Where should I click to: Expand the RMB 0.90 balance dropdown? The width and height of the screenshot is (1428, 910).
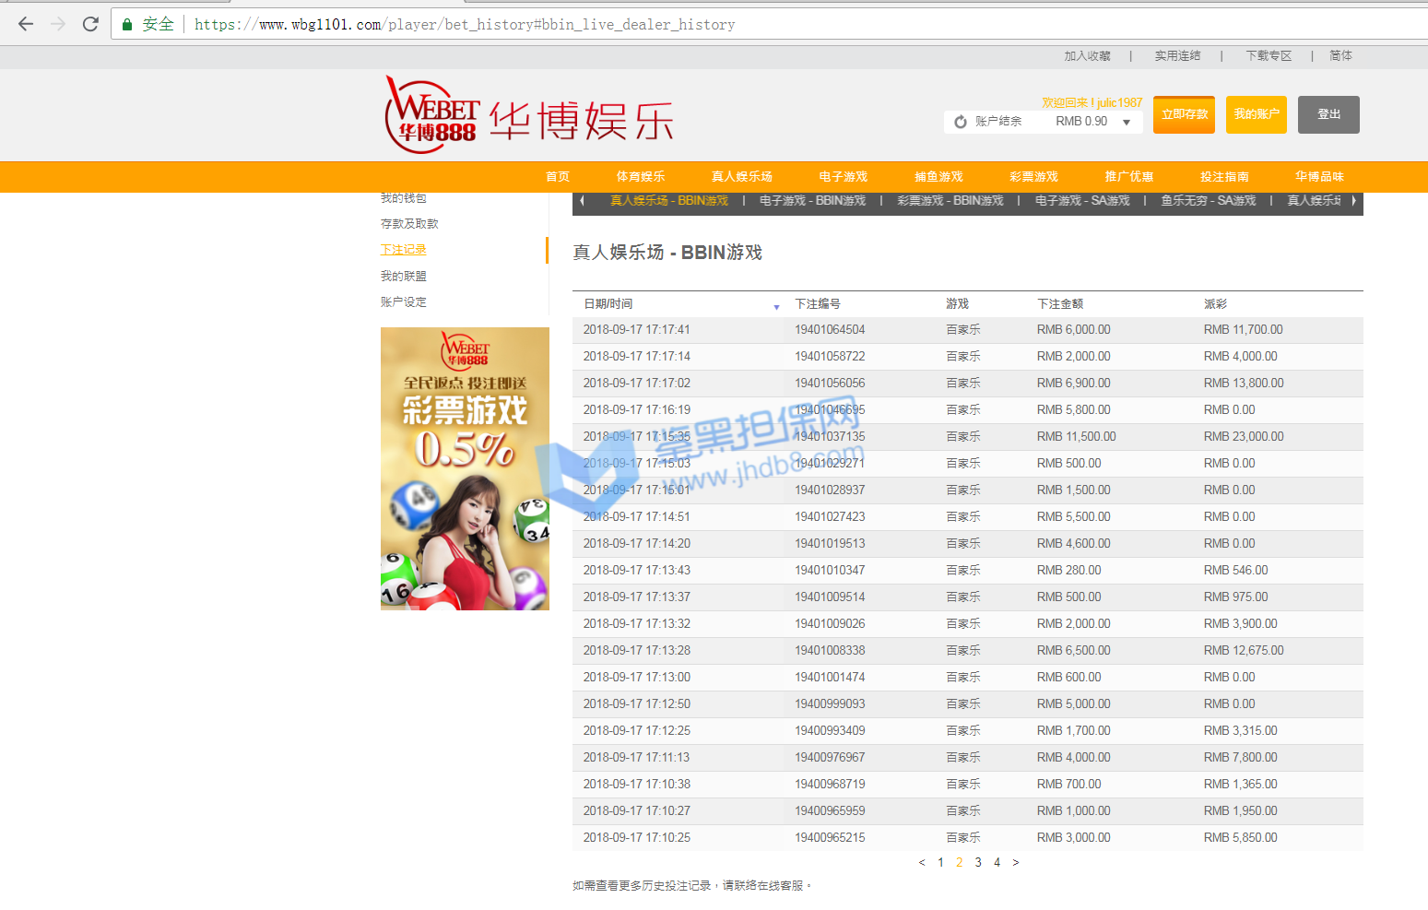coord(1126,122)
